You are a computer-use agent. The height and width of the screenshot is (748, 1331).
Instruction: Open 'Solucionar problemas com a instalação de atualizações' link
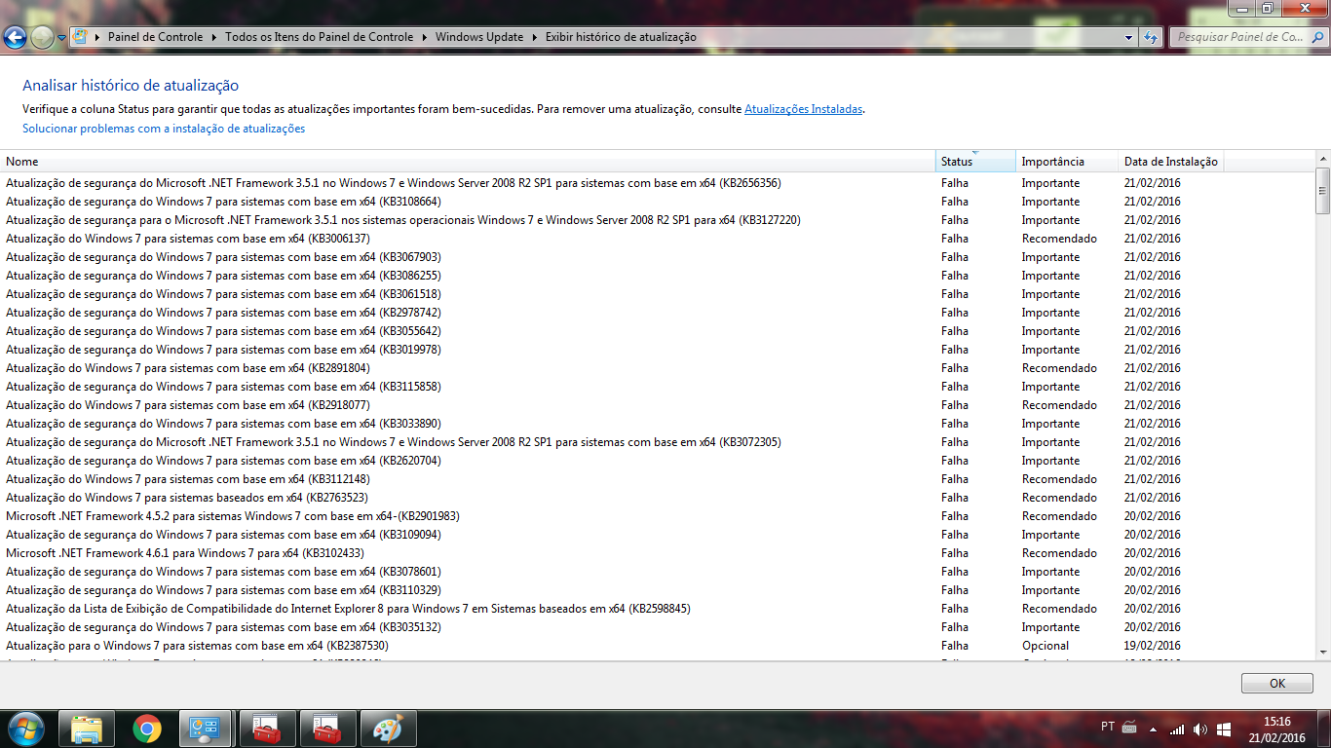pyautogui.click(x=164, y=129)
